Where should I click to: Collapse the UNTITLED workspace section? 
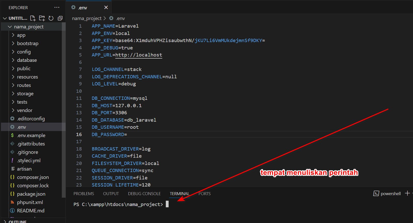[5, 18]
